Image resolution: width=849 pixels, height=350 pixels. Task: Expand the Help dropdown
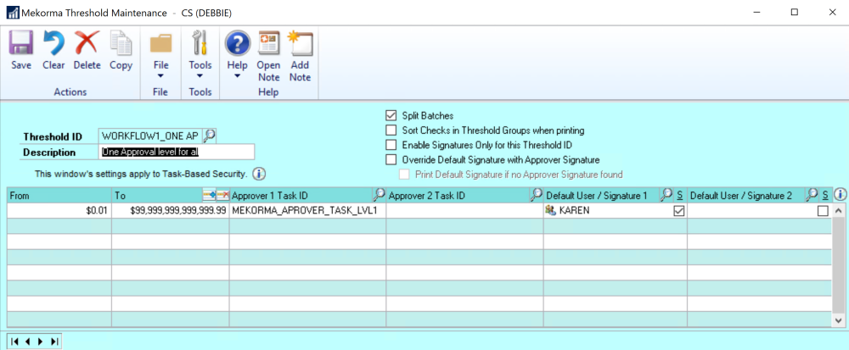(x=237, y=54)
